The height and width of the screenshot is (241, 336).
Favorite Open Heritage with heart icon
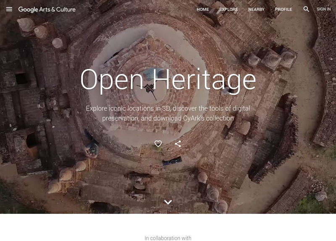(x=158, y=144)
